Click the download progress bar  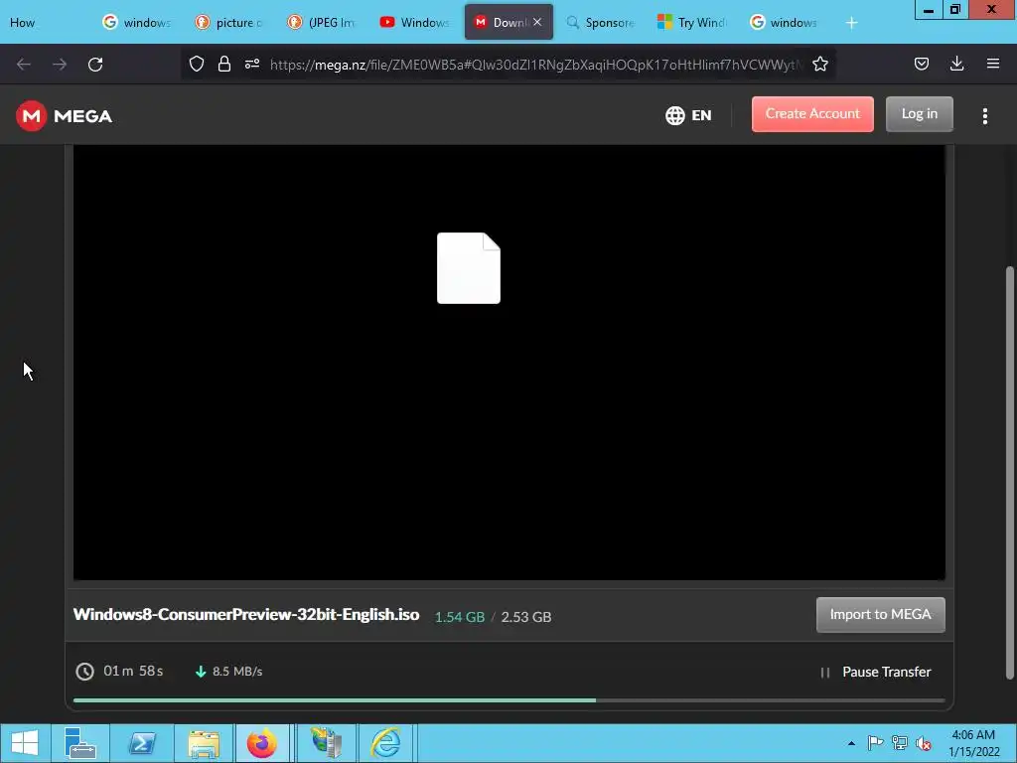[509, 700]
